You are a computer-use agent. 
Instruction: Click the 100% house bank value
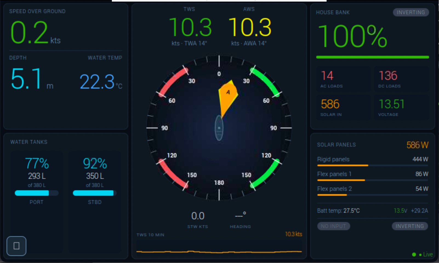tap(353, 36)
